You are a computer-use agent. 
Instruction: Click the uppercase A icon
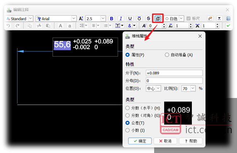coord(60,26)
